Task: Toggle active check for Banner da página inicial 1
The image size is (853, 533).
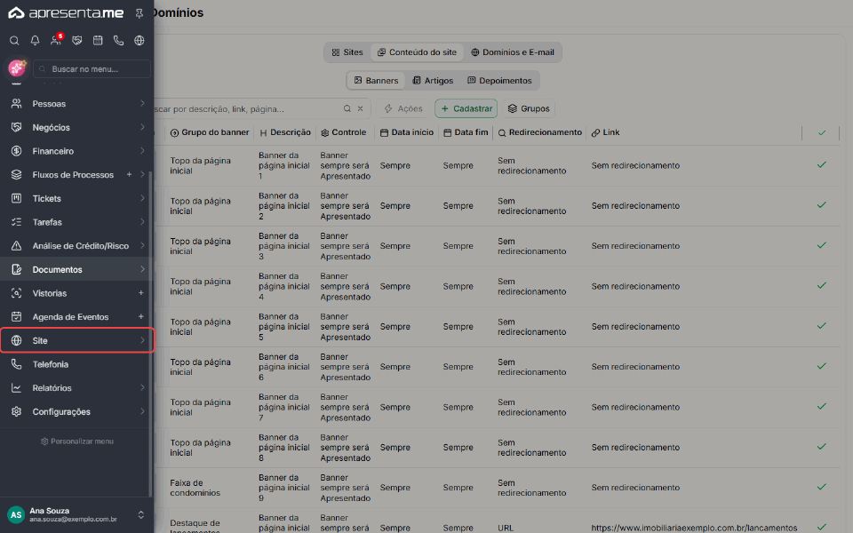Action: click(821, 165)
